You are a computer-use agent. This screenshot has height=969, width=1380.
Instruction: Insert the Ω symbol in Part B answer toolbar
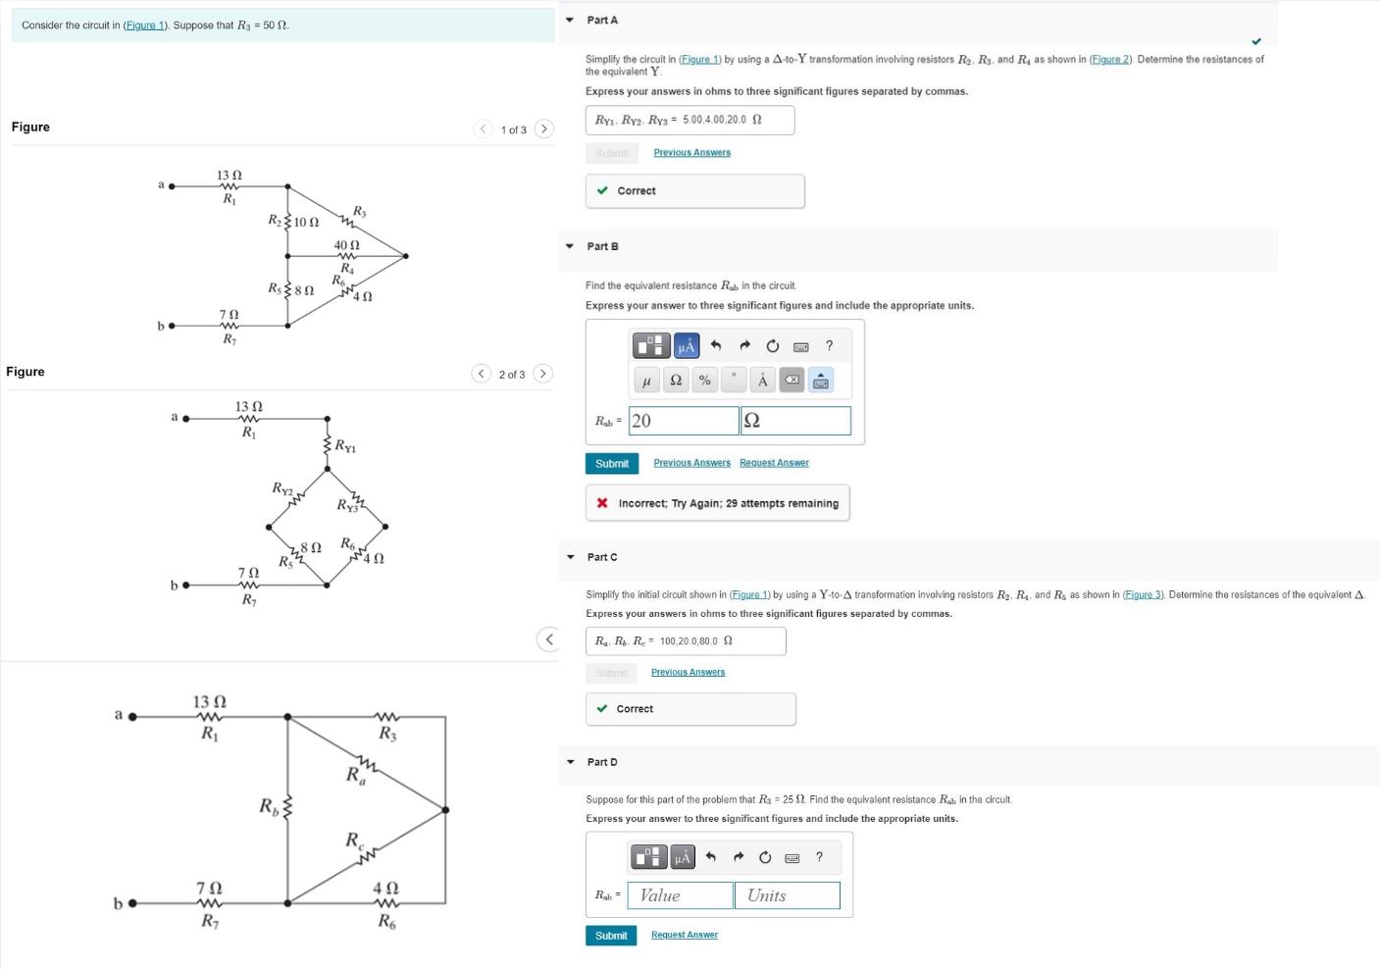(676, 381)
